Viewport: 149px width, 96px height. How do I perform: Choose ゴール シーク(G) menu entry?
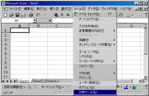click(x=95, y=52)
